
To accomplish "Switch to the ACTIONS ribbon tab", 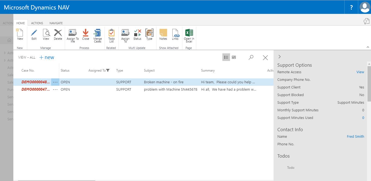I will point(37,23).
